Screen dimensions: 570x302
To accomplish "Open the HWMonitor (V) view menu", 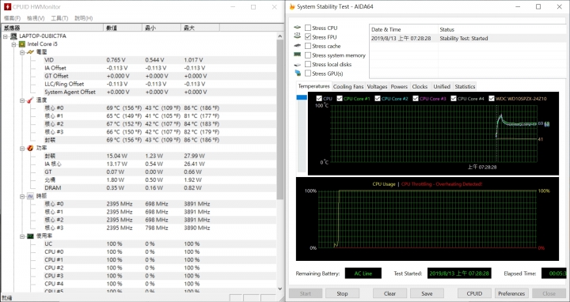I will point(36,17).
